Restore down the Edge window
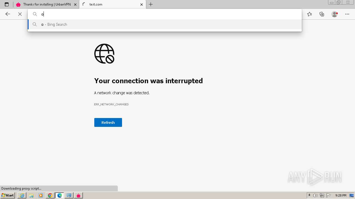Image resolution: width=355 pixels, height=199 pixels. tap(339, 2)
